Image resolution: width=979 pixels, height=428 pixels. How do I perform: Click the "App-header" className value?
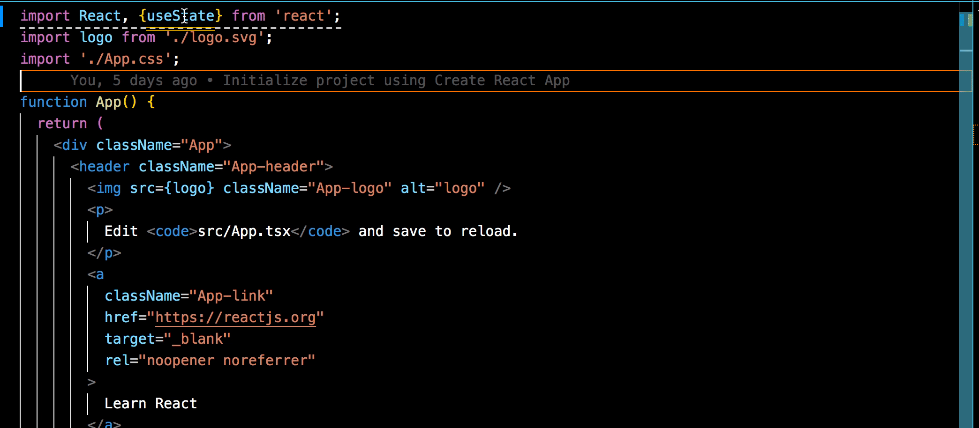274,166
